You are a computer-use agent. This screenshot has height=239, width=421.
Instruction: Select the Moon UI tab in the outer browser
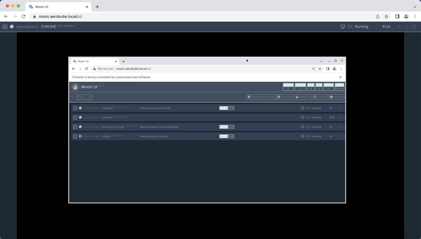pos(59,7)
